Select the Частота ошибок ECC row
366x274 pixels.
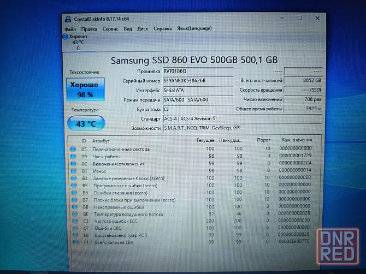click(x=191, y=221)
